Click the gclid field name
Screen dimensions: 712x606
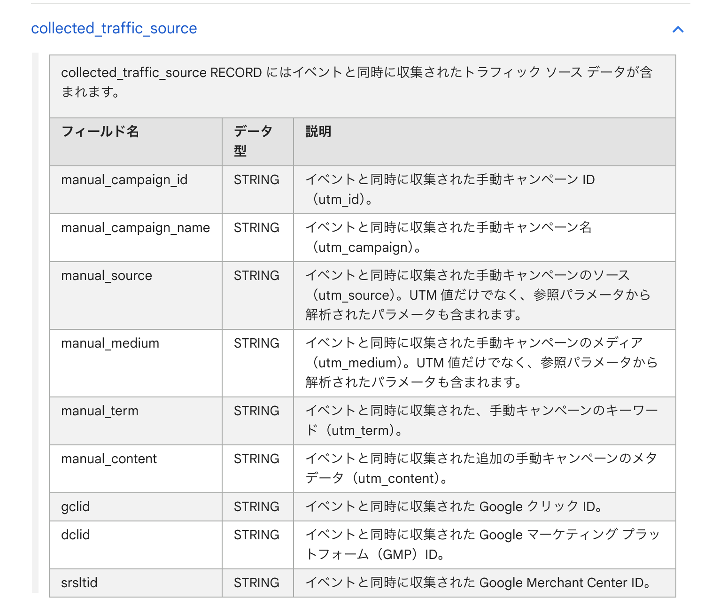pyautogui.click(x=75, y=507)
